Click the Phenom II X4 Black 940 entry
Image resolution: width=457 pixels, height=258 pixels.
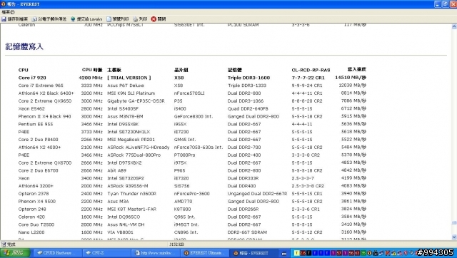[44, 116]
